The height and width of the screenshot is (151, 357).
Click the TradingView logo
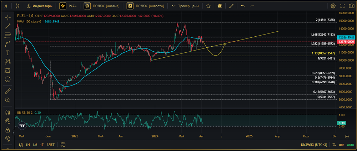point(22,126)
